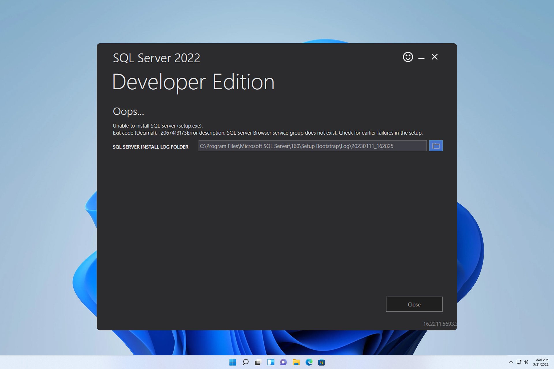The image size is (554, 369).
Task: Expand the hidden system tray icons chevron
Action: [x=511, y=362]
